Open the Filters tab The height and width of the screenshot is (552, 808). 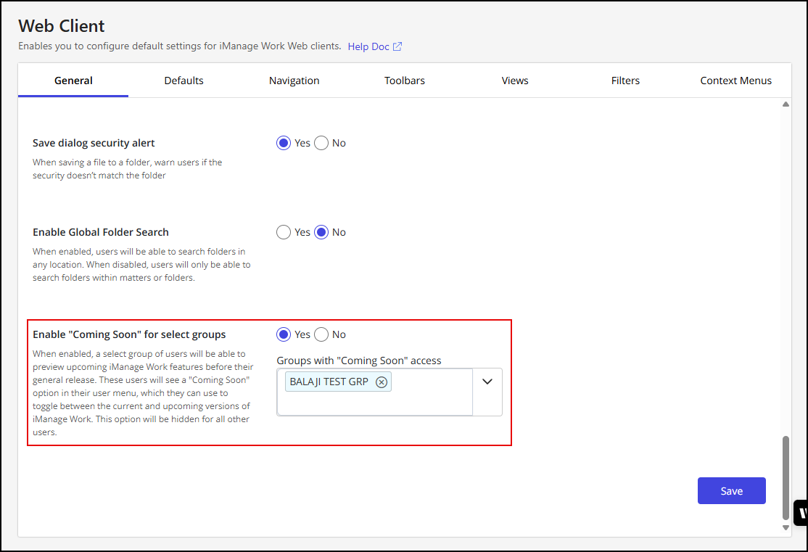click(x=625, y=81)
